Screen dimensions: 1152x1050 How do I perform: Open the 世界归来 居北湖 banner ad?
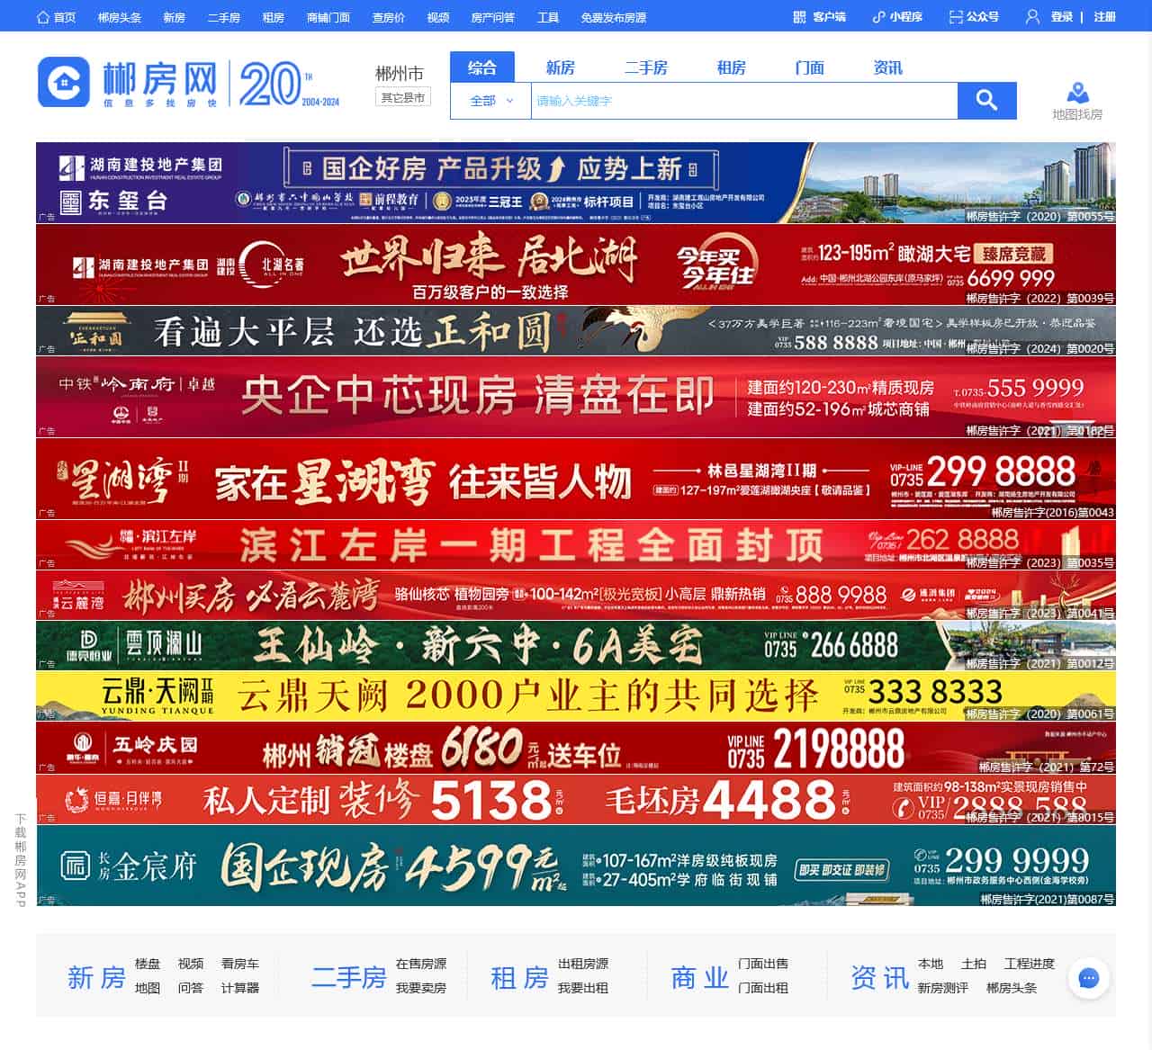(x=576, y=265)
